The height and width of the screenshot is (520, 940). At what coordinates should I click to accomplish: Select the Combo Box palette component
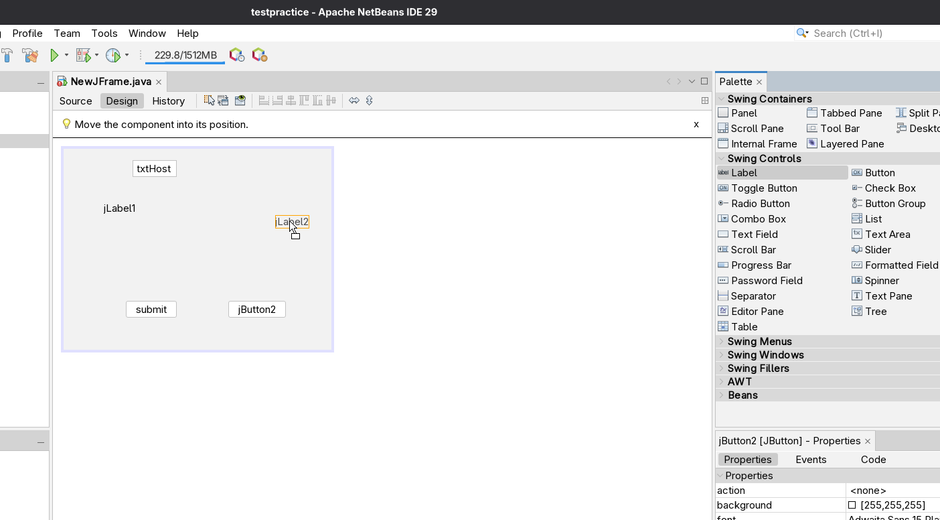point(757,218)
